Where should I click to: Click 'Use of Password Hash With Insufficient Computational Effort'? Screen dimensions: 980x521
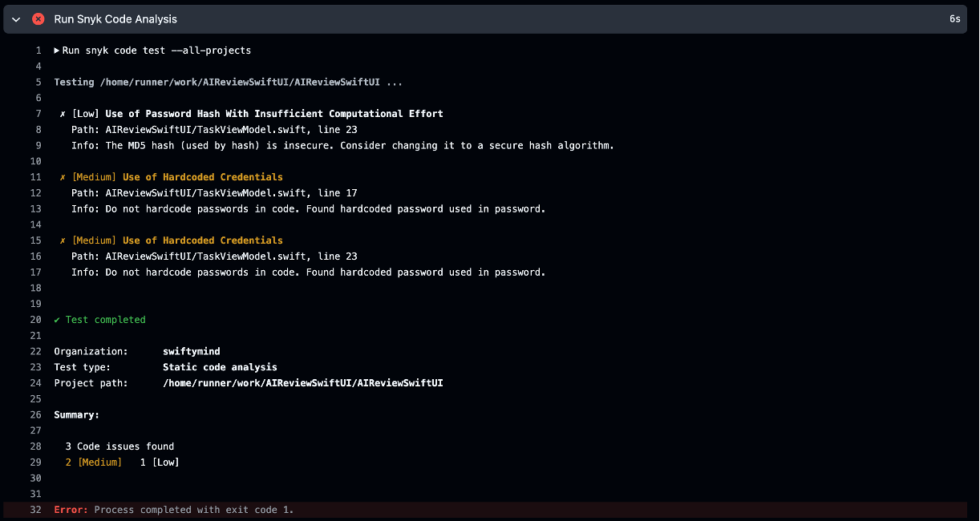pos(274,114)
